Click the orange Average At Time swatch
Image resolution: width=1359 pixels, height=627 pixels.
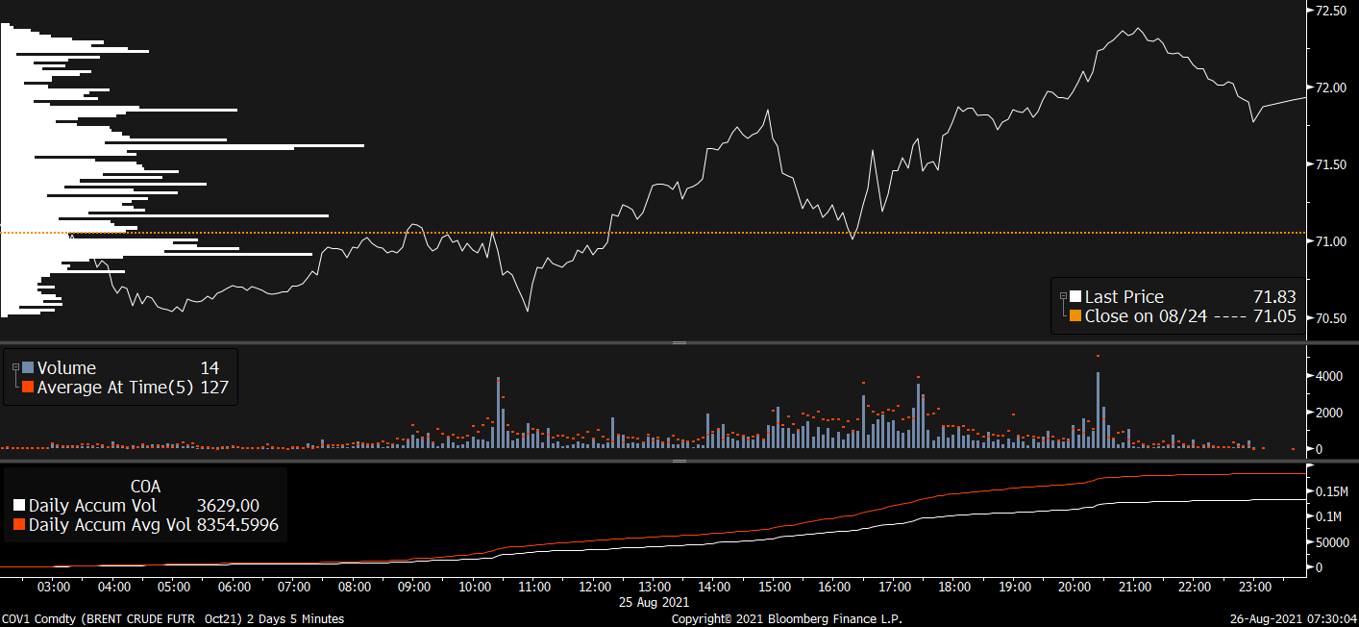(28, 388)
